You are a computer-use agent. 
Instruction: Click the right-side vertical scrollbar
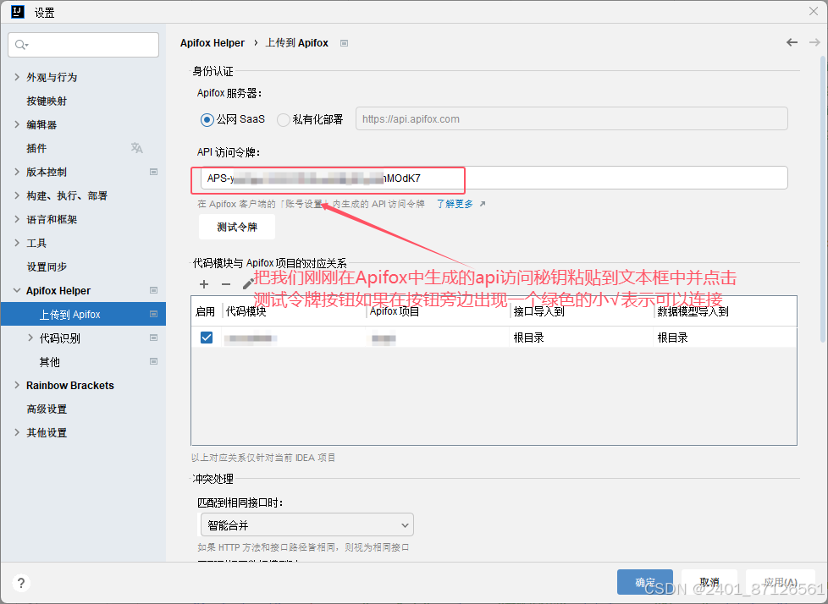[x=824, y=200]
